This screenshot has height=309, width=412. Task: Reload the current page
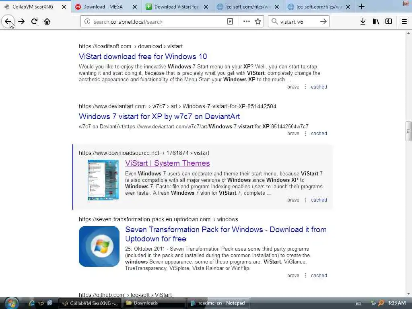pyautogui.click(x=34, y=22)
